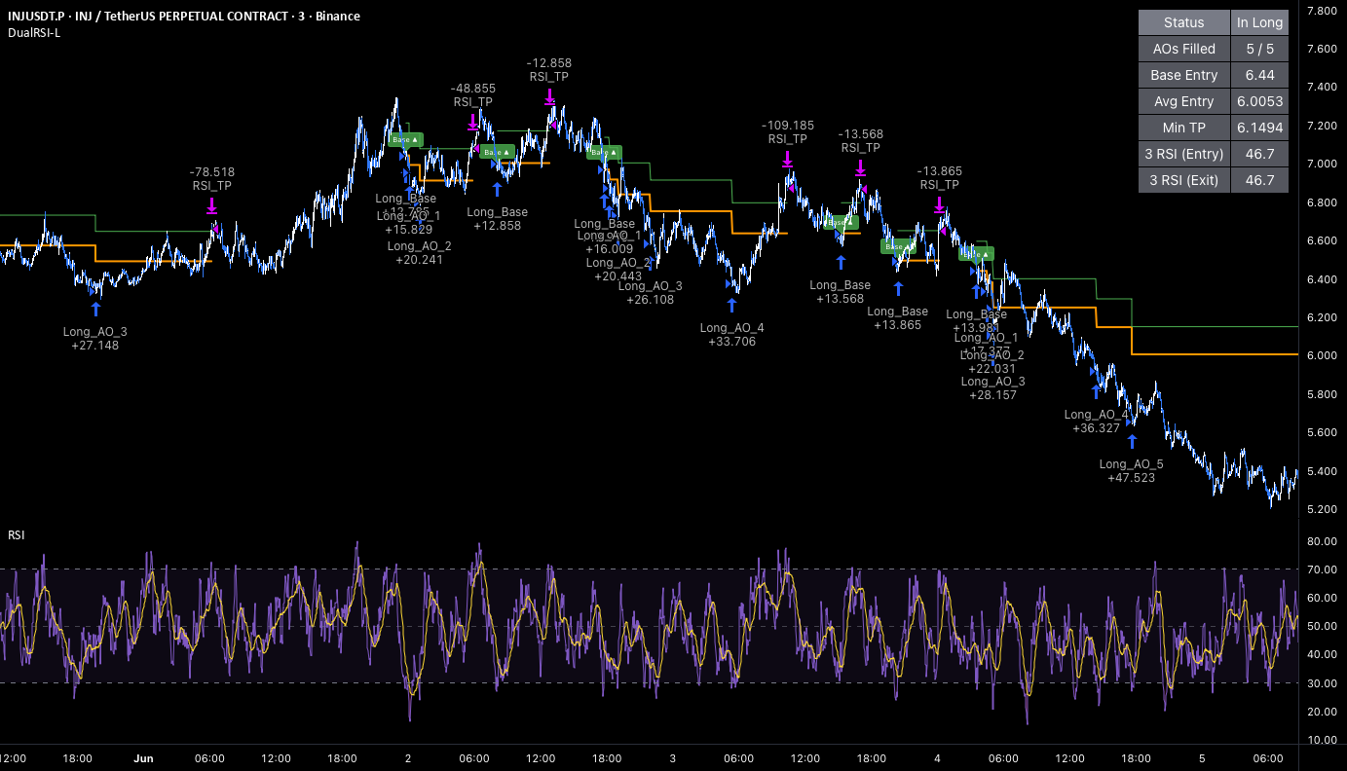Click the blue entry arrow above Long_AO_4 +33.706
The height and width of the screenshot is (771, 1347).
click(731, 305)
